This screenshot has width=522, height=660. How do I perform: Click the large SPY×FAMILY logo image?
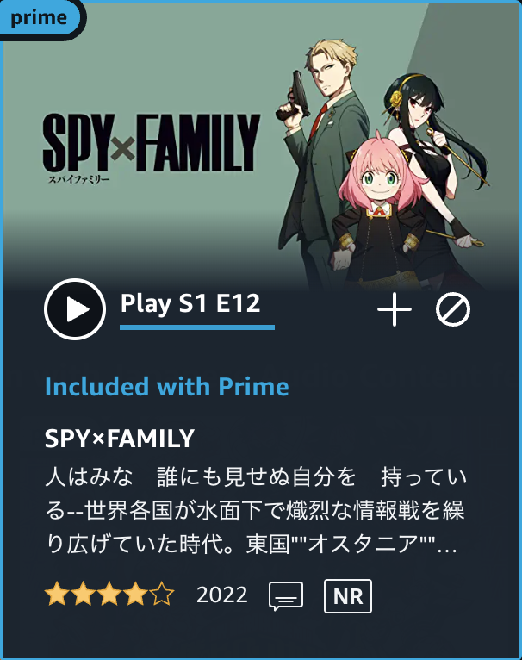pyautogui.click(x=152, y=142)
